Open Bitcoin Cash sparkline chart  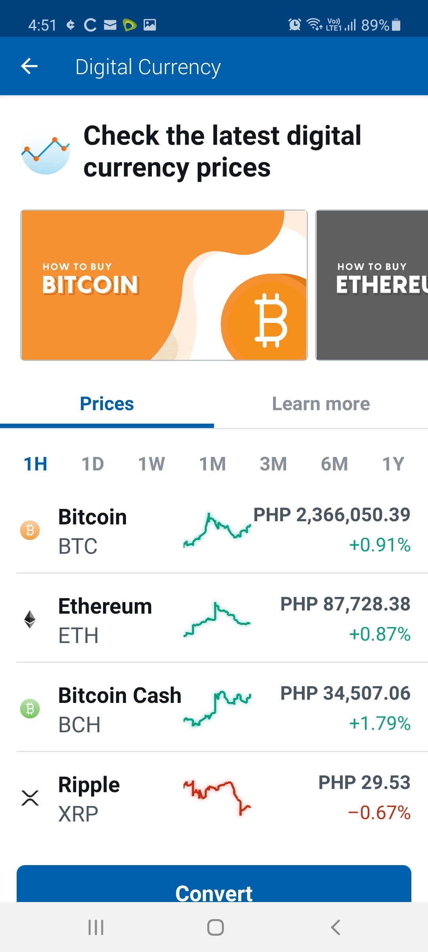coord(217,708)
